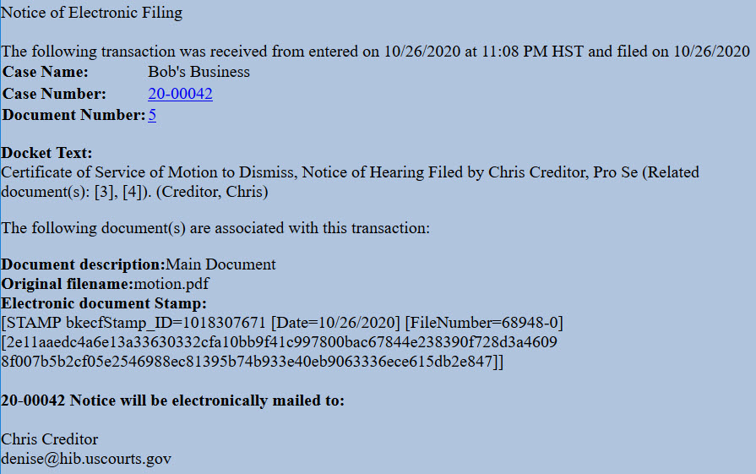Click the Case Number label
The height and width of the screenshot is (474, 756).
54,94
